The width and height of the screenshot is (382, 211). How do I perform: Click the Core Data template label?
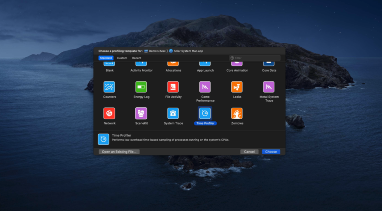(269, 71)
